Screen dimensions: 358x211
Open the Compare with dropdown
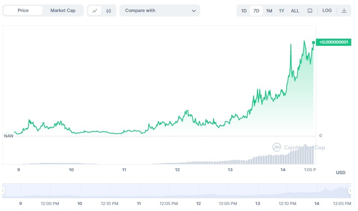(160, 11)
